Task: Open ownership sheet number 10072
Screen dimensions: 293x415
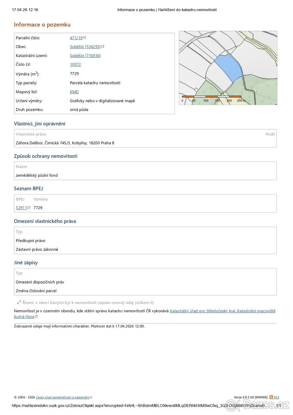Action: 75,64
